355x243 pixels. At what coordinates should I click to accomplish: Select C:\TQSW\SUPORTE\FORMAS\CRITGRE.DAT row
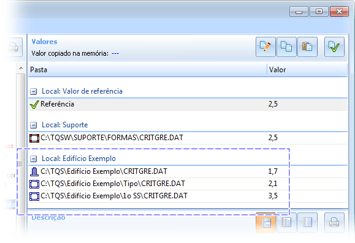188,138
